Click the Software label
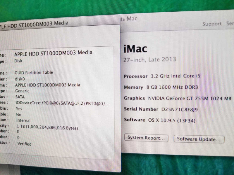 [x=134, y=120]
